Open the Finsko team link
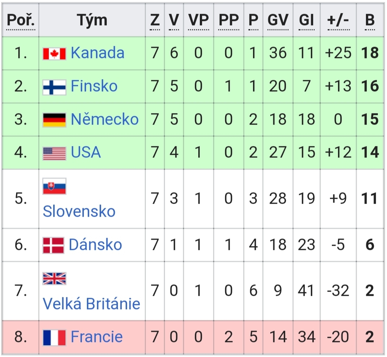The width and height of the screenshot is (387, 357). click(94, 86)
